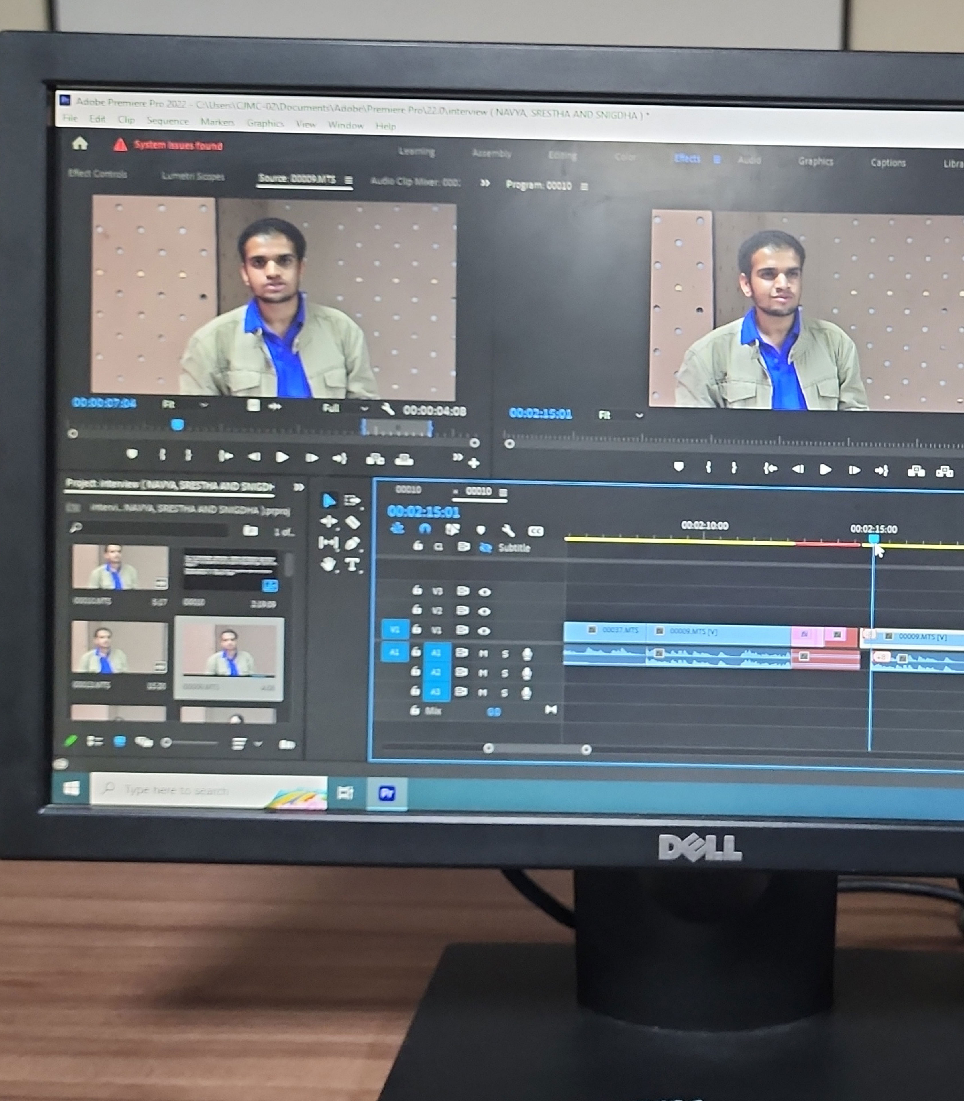Select the Hand tool
This screenshot has height=1101, width=964.
click(328, 564)
